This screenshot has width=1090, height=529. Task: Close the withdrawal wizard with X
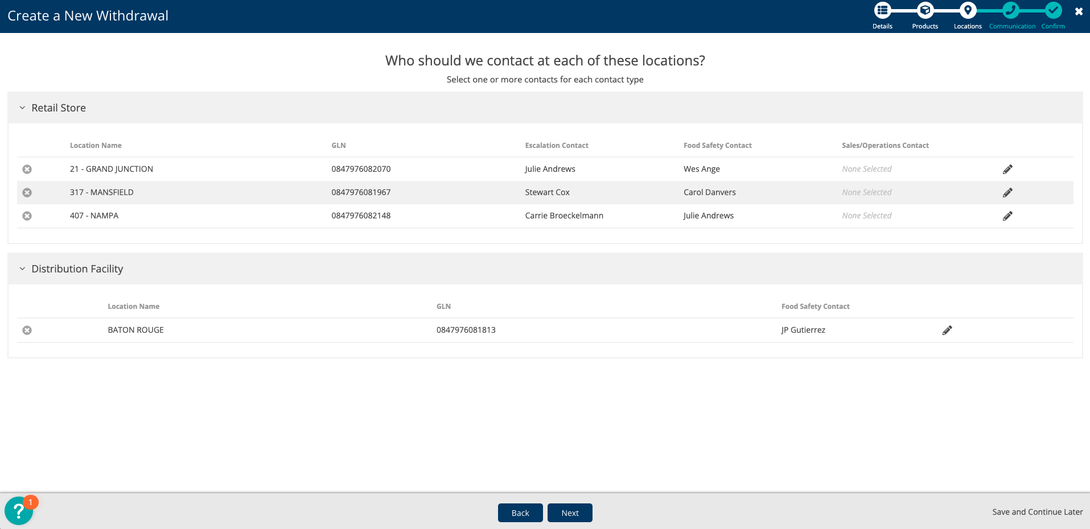coord(1079,11)
